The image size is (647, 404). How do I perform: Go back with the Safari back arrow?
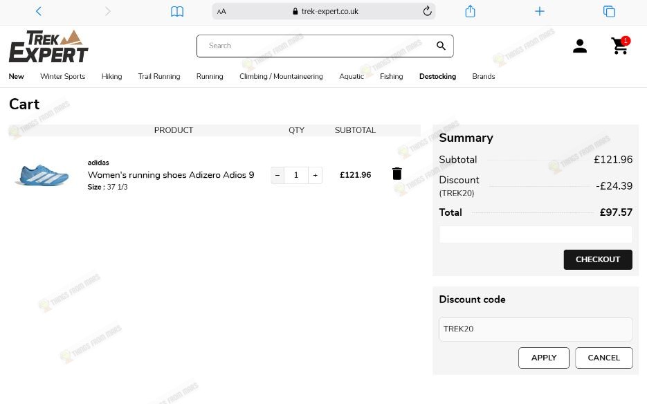click(x=38, y=11)
